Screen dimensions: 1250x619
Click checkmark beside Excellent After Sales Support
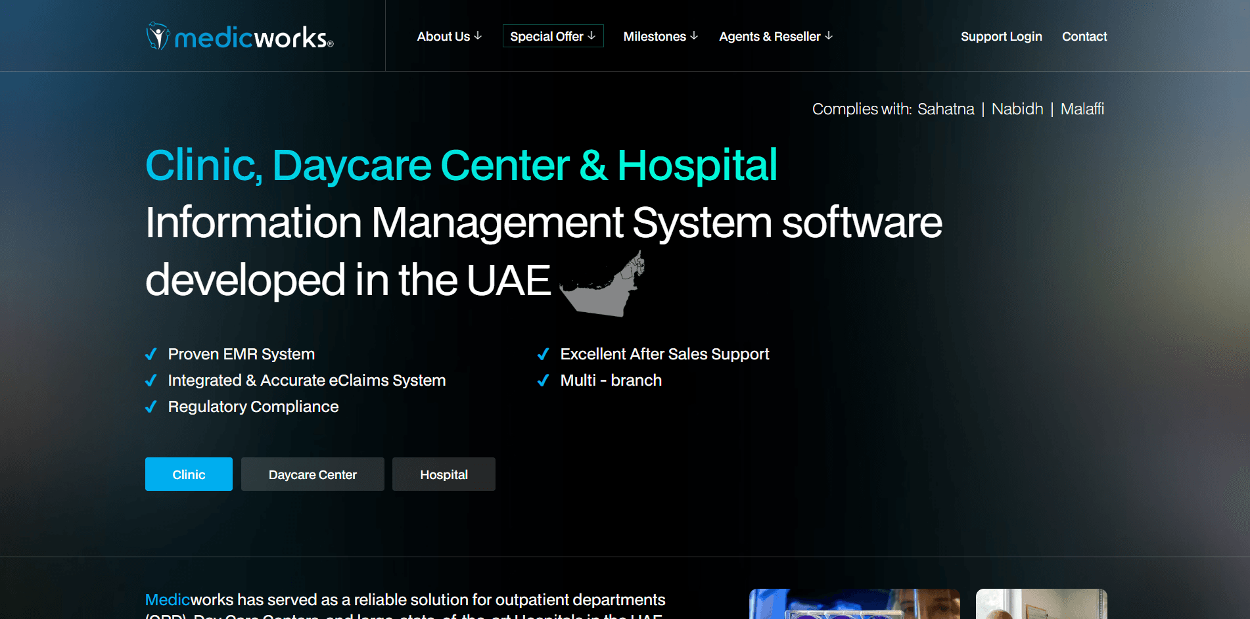[x=544, y=354]
